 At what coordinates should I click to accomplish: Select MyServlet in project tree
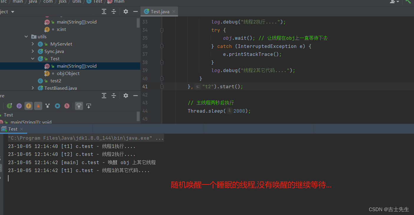click(61, 44)
